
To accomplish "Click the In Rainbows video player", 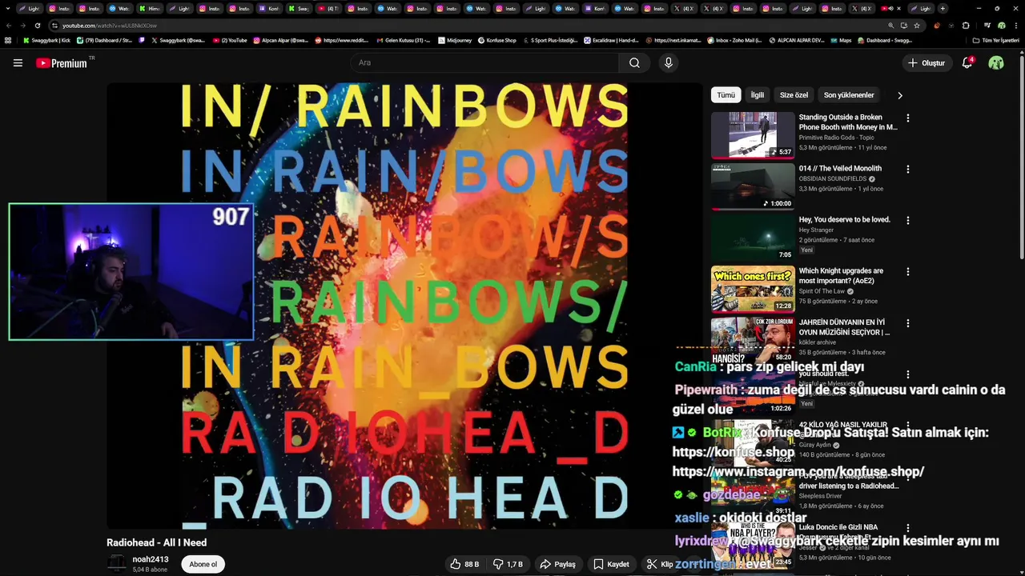I will click(404, 306).
